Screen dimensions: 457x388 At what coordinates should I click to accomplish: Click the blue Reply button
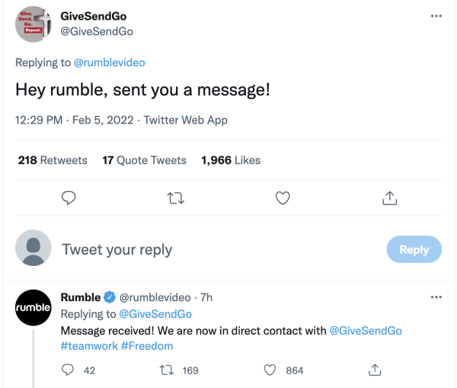pos(414,249)
